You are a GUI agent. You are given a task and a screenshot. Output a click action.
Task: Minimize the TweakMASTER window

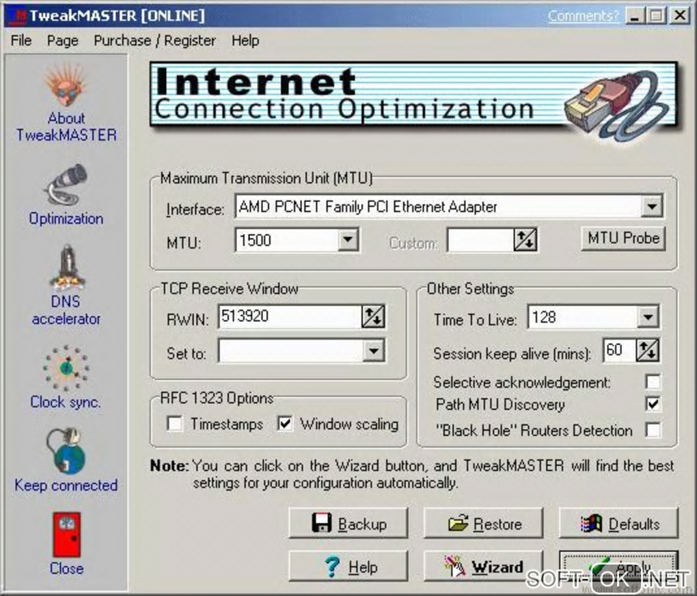click(x=635, y=16)
